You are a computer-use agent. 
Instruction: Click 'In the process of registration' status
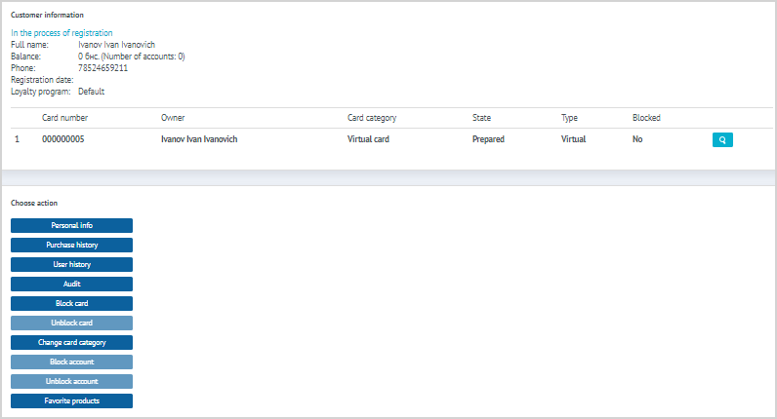tap(61, 33)
